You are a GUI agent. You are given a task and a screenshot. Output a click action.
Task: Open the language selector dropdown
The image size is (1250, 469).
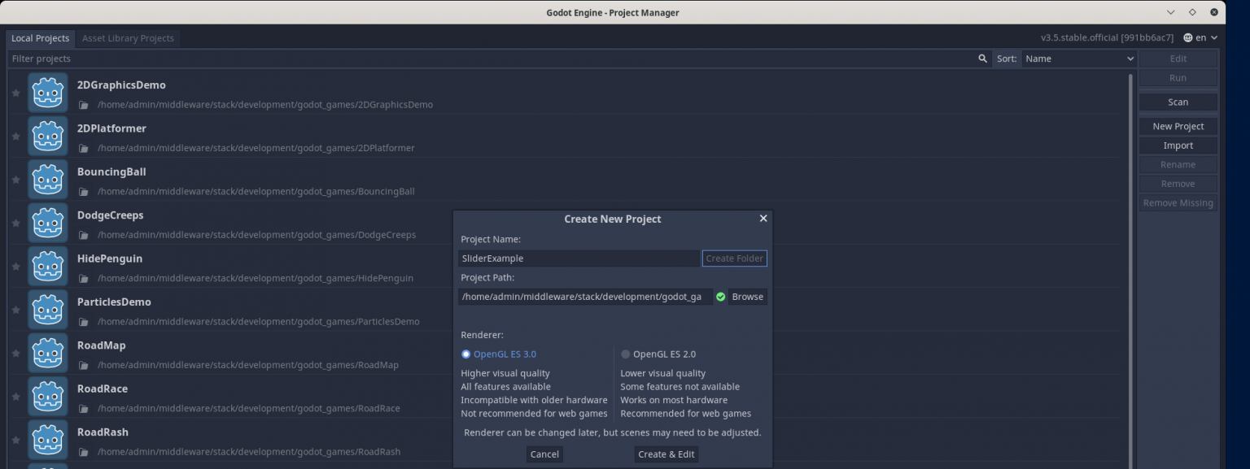(1202, 37)
